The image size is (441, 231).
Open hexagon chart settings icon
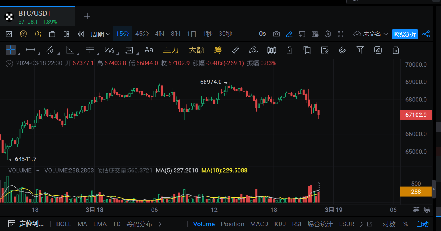coord(327,34)
